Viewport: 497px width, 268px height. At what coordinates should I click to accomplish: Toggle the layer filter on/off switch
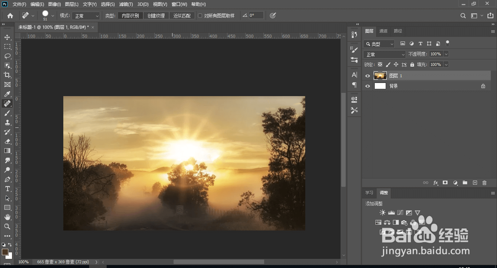448,43
